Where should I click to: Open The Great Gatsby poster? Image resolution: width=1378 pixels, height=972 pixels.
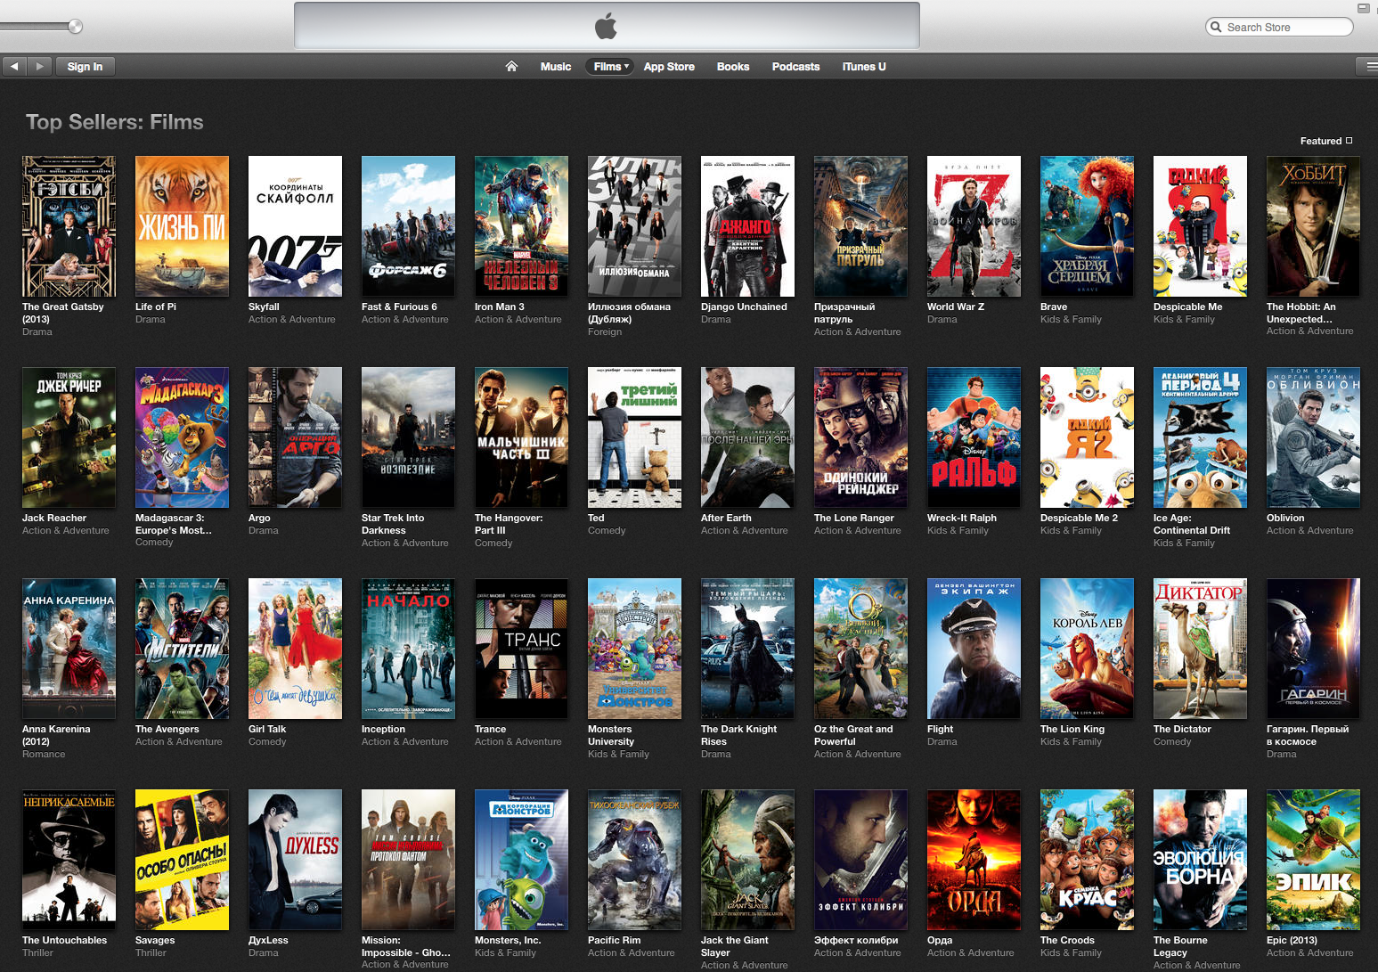(69, 226)
